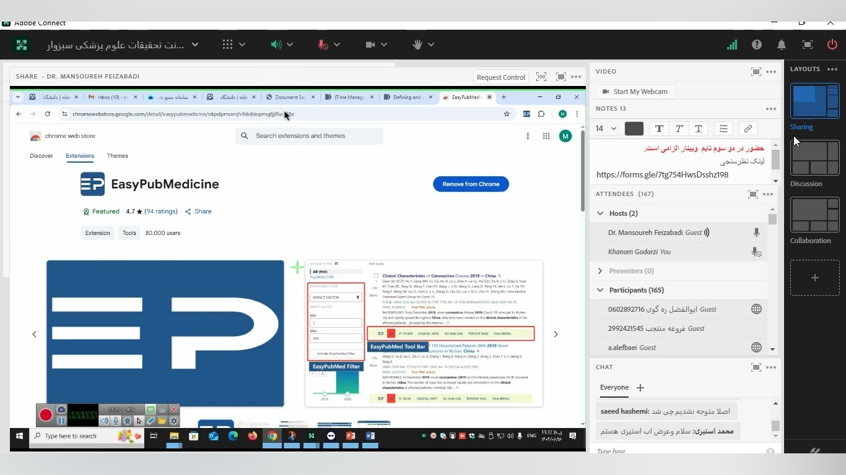Image resolution: width=846 pixels, height=475 pixels.
Task: Insert a hyperlink in Notes
Action: click(x=748, y=129)
